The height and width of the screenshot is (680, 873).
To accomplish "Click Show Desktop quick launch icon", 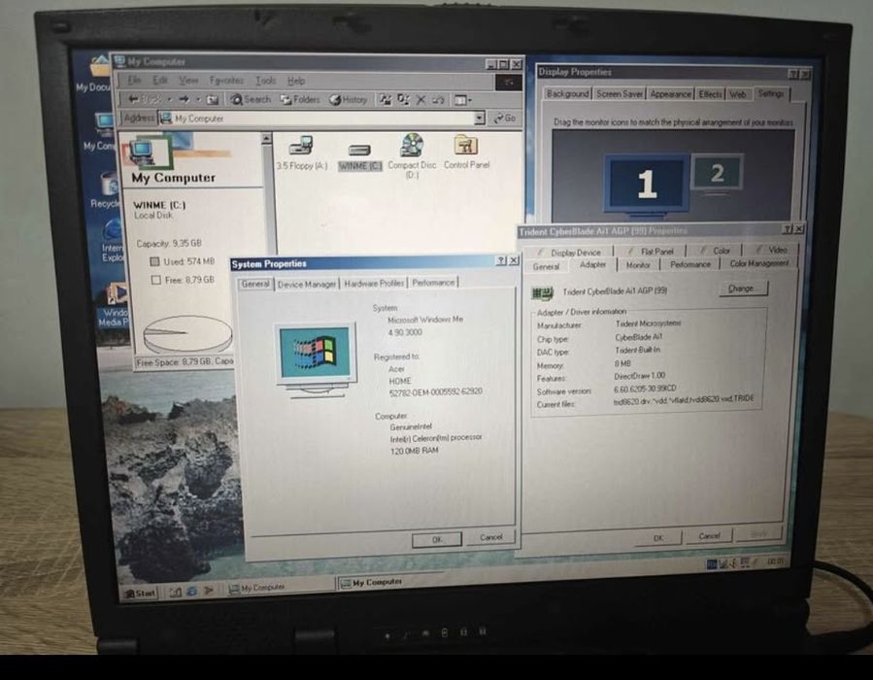I will 176,592.
